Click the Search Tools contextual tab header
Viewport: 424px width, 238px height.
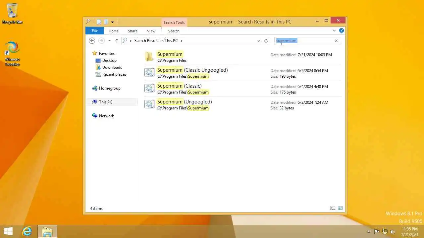pos(174,22)
